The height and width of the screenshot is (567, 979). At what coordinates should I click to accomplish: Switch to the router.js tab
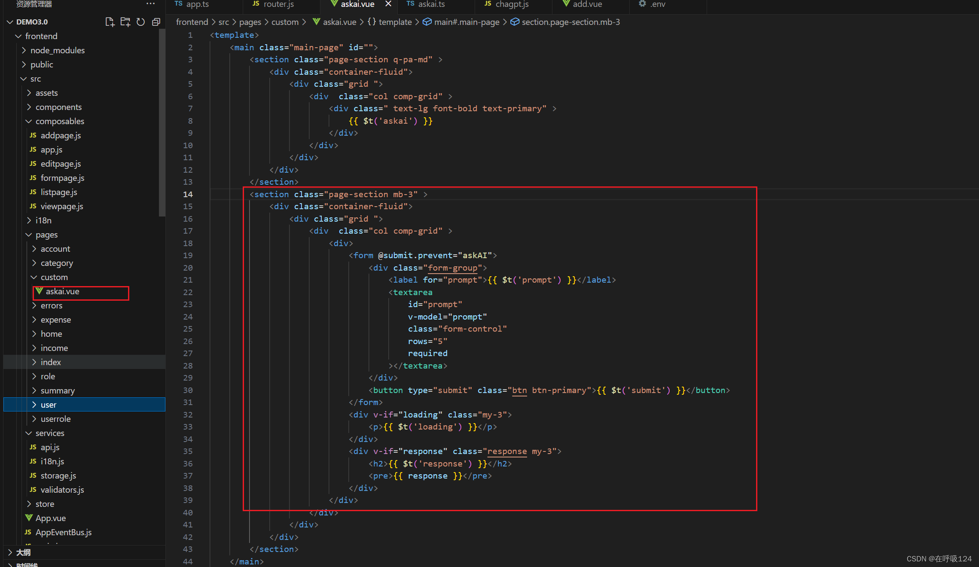point(278,4)
